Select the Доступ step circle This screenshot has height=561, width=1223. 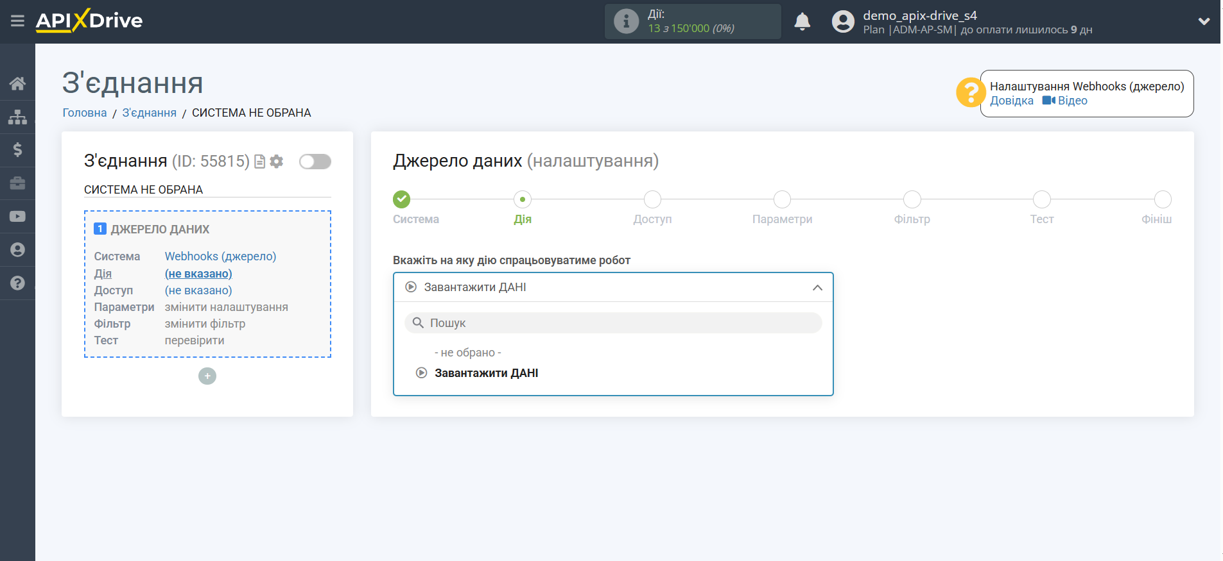tap(652, 199)
